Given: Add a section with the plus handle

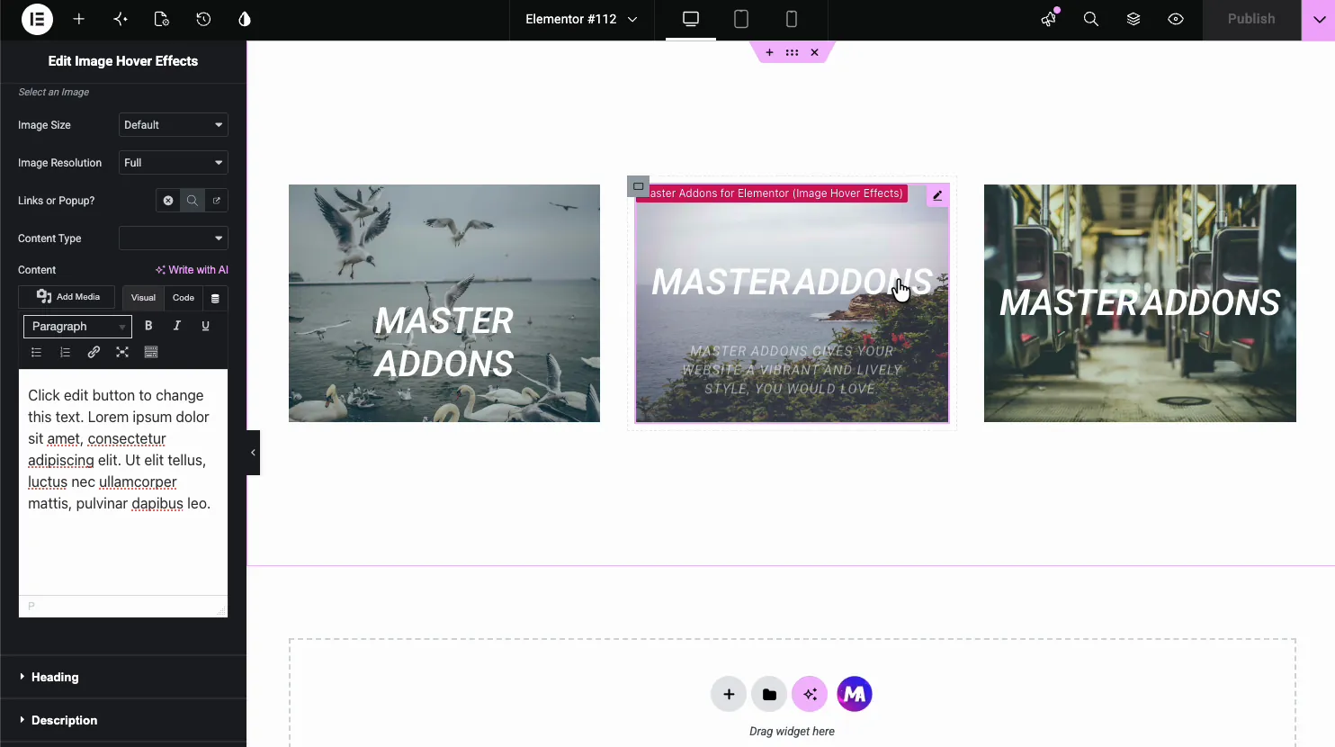Looking at the screenshot, I should (769, 52).
